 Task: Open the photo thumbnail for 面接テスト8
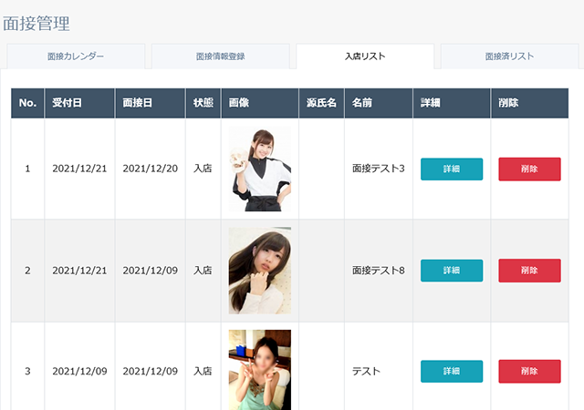[260, 271]
